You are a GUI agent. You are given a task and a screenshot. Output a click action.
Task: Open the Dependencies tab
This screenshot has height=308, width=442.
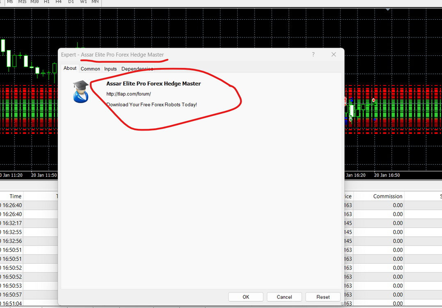point(137,69)
